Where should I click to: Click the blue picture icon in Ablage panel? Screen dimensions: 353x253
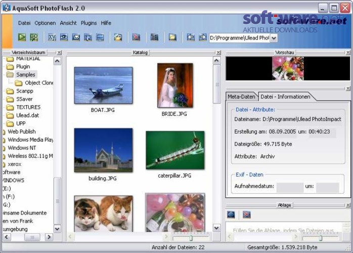(x=231, y=215)
